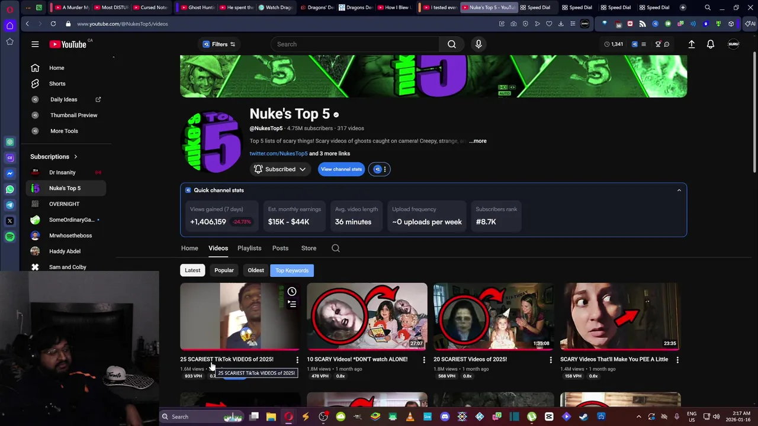The image size is (758, 426).
Task: Add TikTok video to Watch later
Action: tap(292, 292)
